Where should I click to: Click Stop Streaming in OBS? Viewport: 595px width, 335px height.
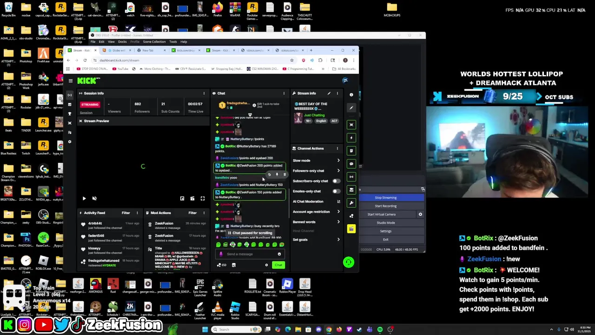(x=386, y=198)
